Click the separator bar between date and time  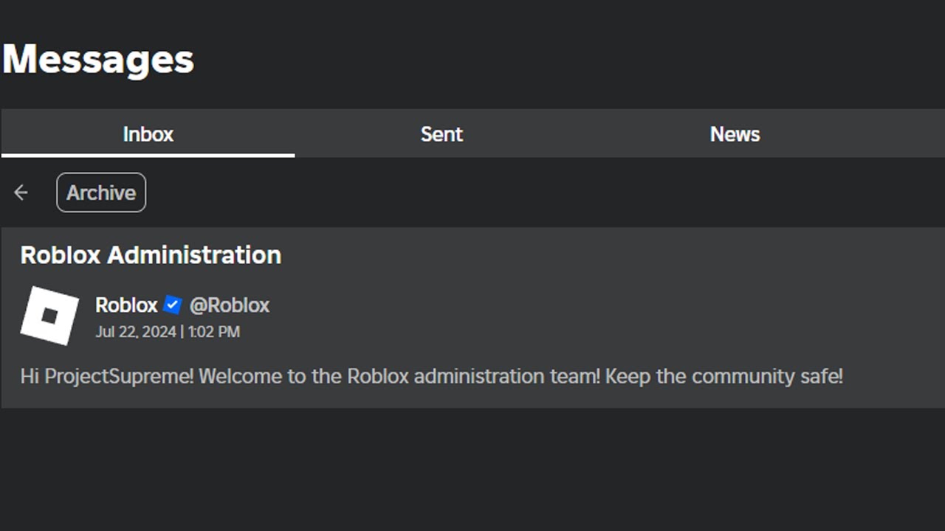(x=182, y=332)
